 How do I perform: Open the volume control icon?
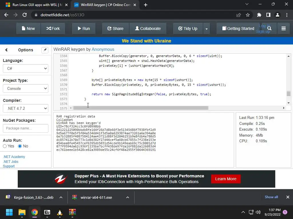tap(258, 212)
